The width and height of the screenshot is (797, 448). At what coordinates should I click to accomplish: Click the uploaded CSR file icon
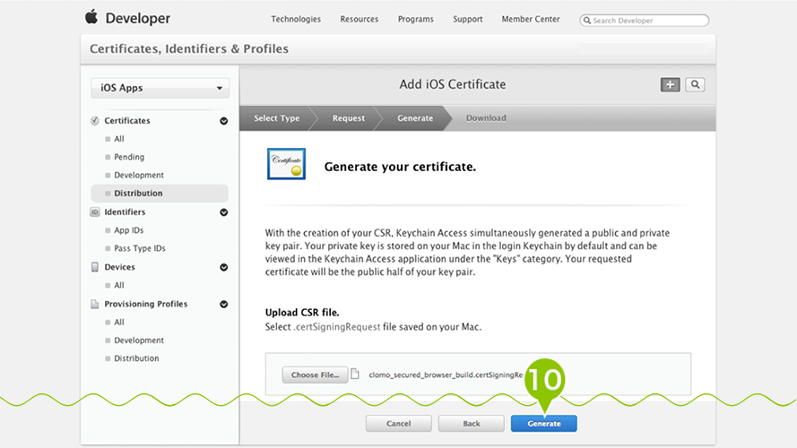click(x=355, y=374)
